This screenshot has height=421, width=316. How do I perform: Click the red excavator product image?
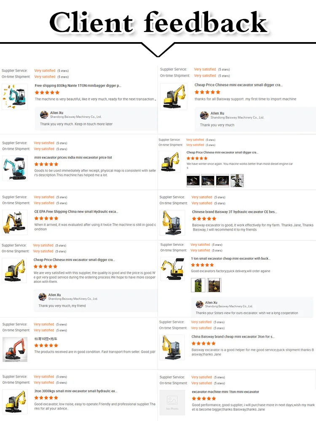15,349
